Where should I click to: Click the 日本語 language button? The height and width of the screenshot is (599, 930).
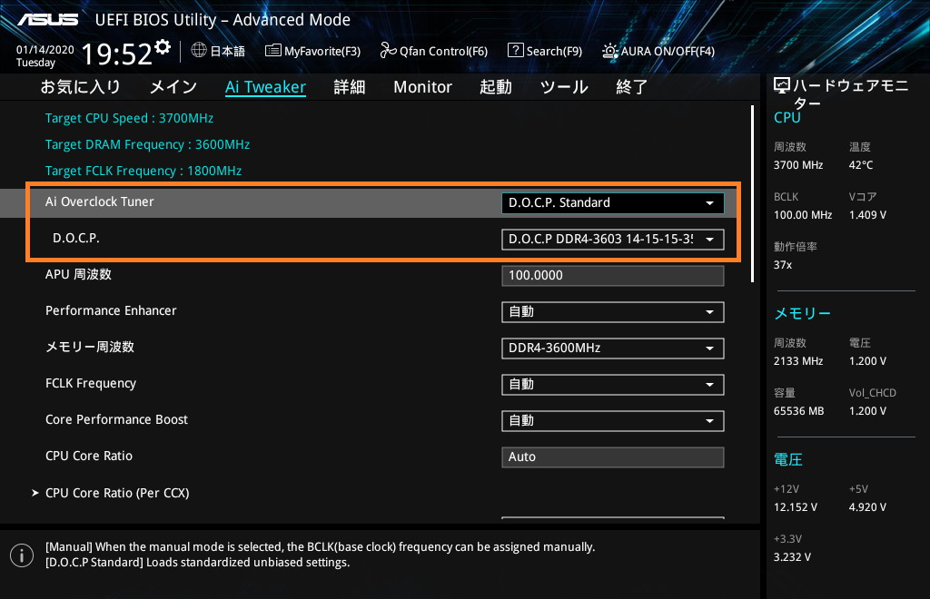click(227, 52)
